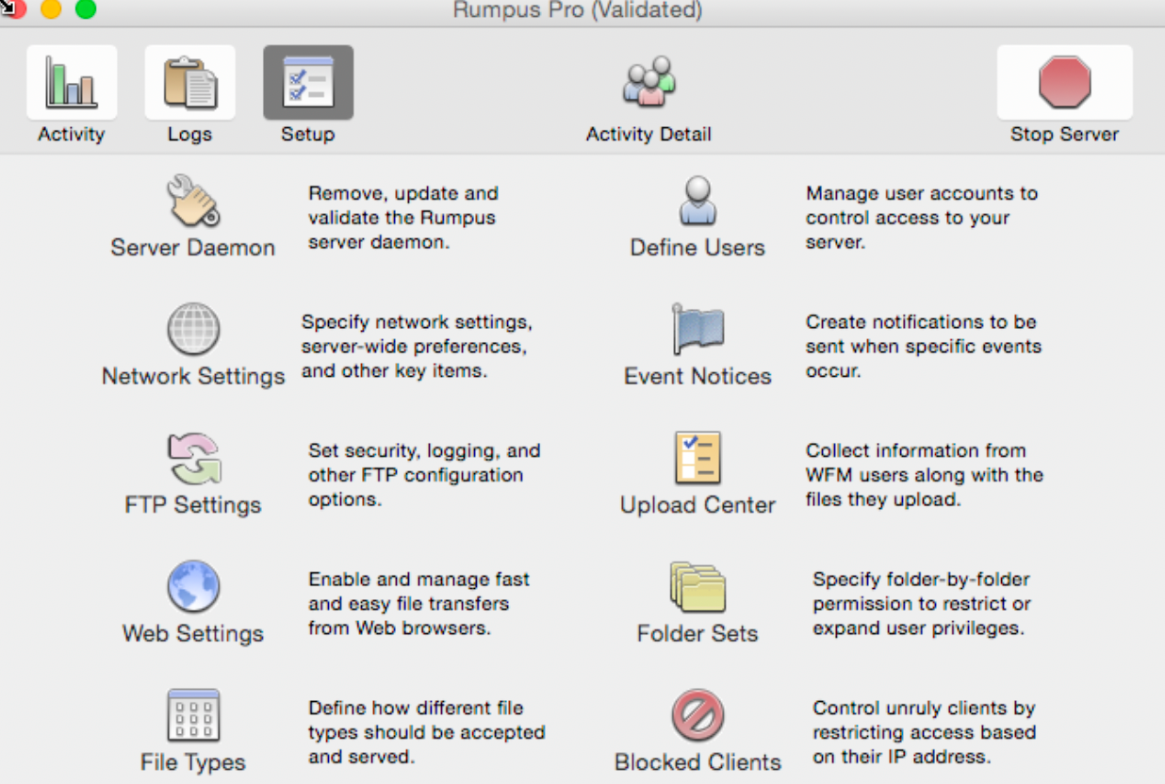The image size is (1165, 784).
Task: Click the Logs toolbar label
Action: (x=189, y=134)
